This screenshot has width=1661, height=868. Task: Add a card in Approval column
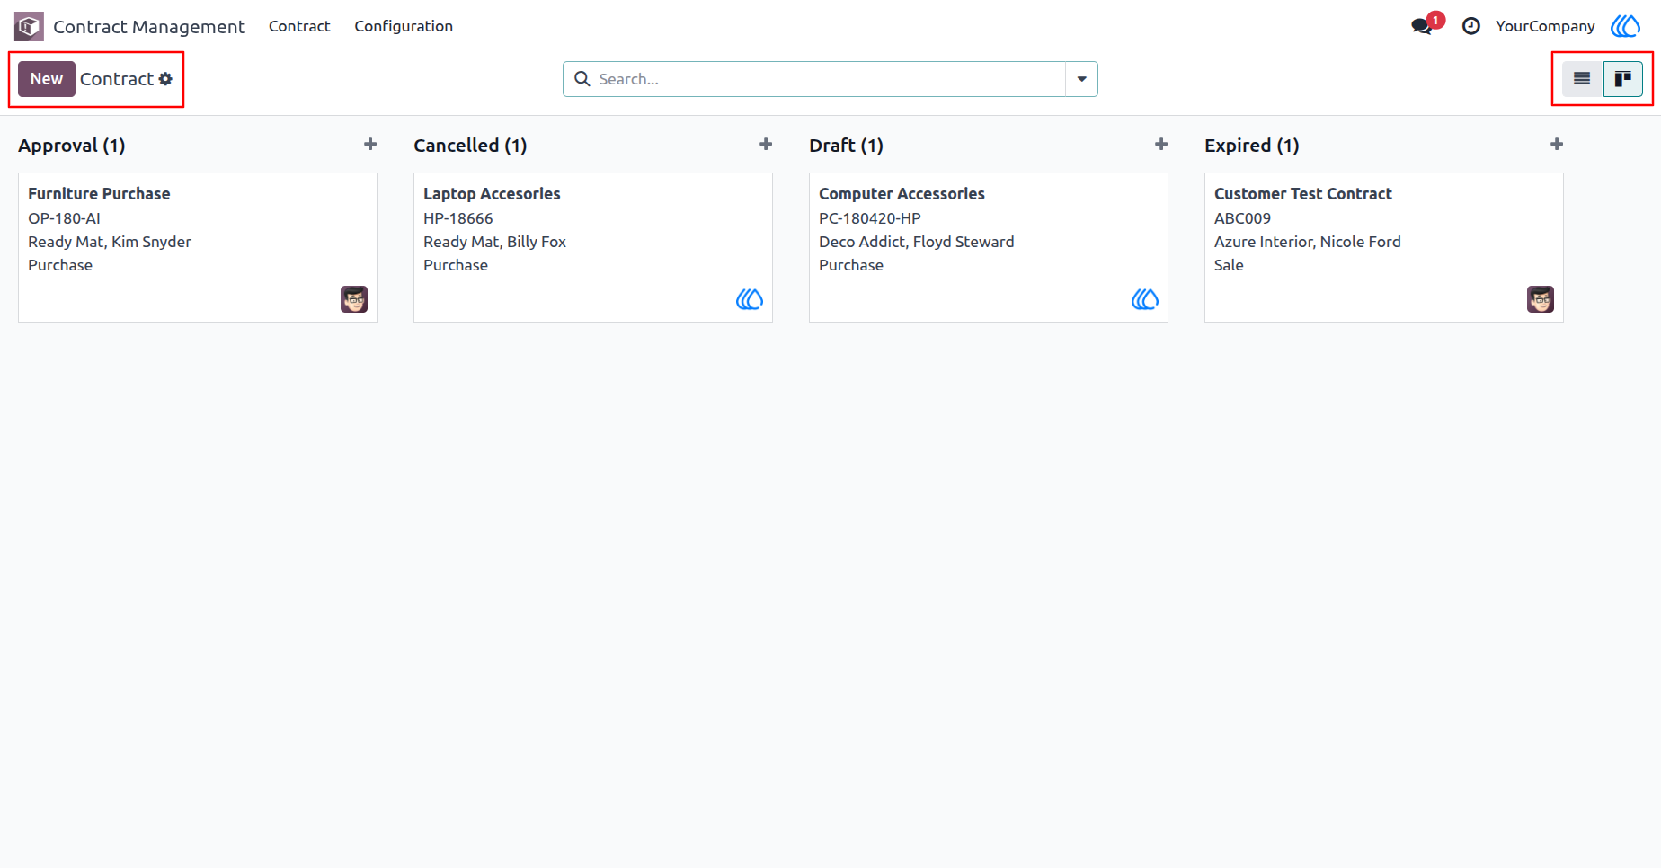pyautogui.click(x=370, y=145)
